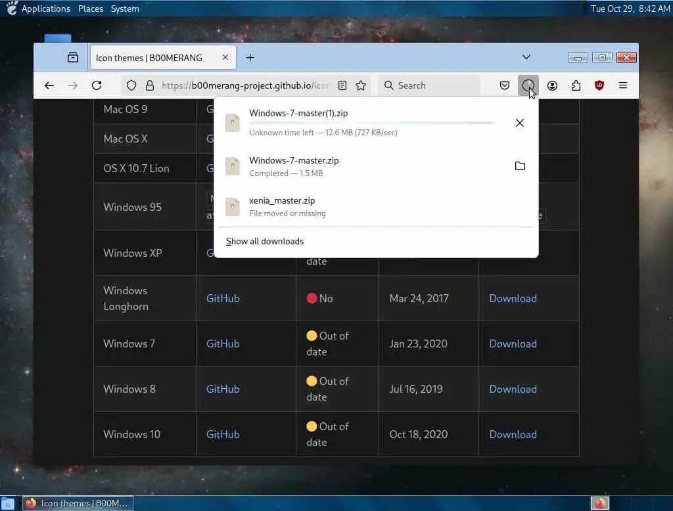Show Windows-7-master.zip in folder
Image resolution: width=673 pixels, height=511 pixels.
click(520, 166)
